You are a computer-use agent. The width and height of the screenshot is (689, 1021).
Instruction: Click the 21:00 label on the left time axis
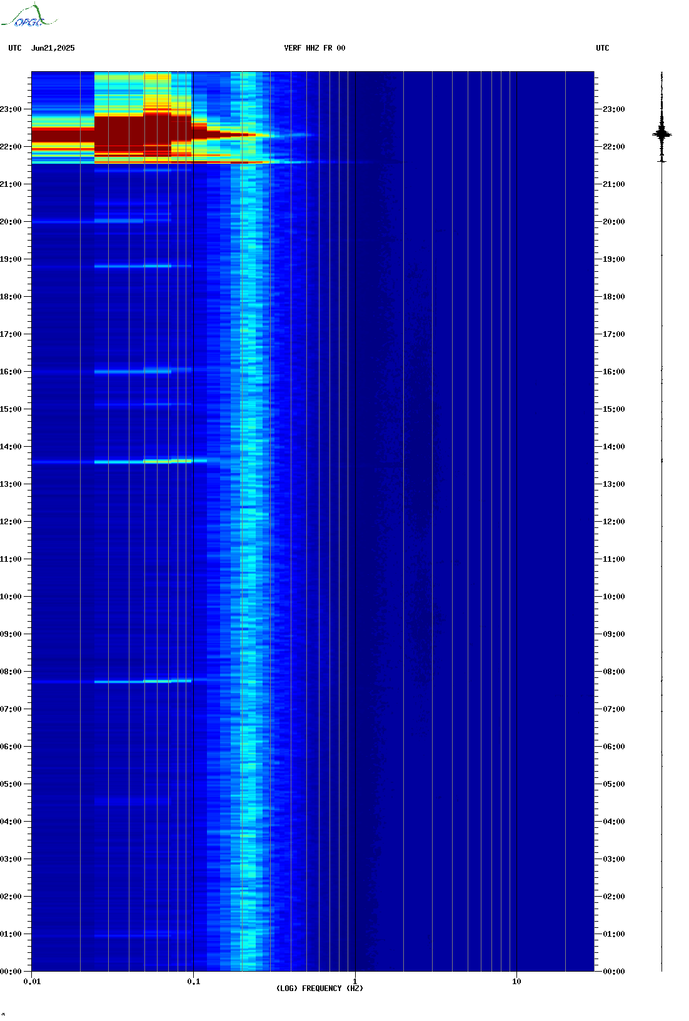point(11,184)
